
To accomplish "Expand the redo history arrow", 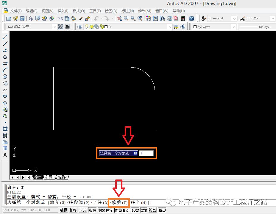I will pyautogui.click(x=112, y=18).
